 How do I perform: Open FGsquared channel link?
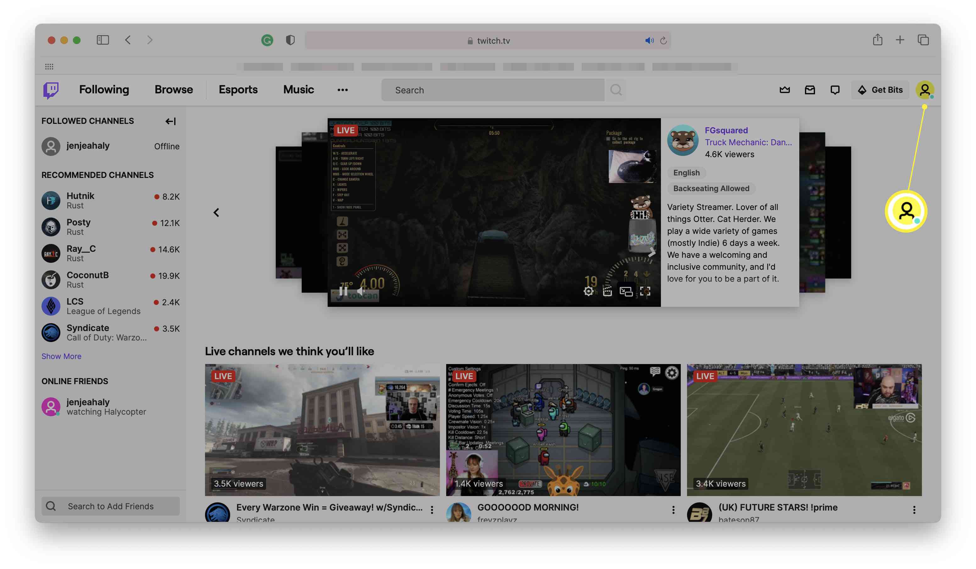pyautogui.click(x=726, y=130)
